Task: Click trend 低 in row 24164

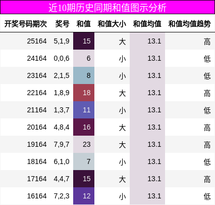Action: [x=207, y=59]
